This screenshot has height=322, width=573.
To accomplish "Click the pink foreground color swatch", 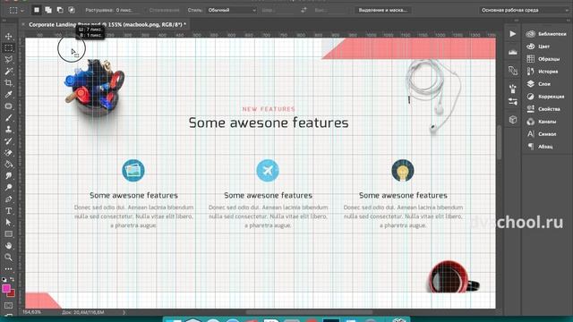I will point(5,289).
